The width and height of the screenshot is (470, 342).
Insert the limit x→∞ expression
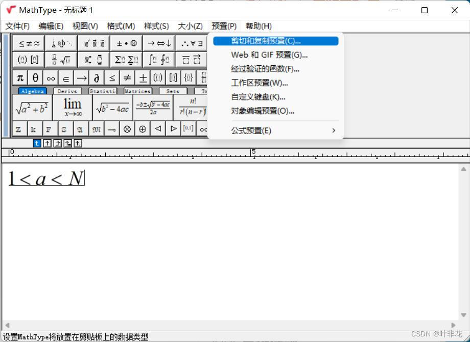point(72,108)
